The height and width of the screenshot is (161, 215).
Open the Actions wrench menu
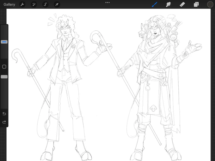(22, 4)
